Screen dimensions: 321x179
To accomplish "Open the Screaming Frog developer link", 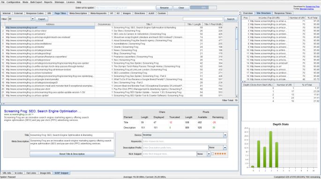I will click(313, 7).
